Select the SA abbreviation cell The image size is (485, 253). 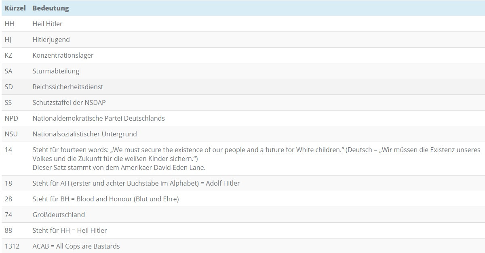[x=8, y=71]
